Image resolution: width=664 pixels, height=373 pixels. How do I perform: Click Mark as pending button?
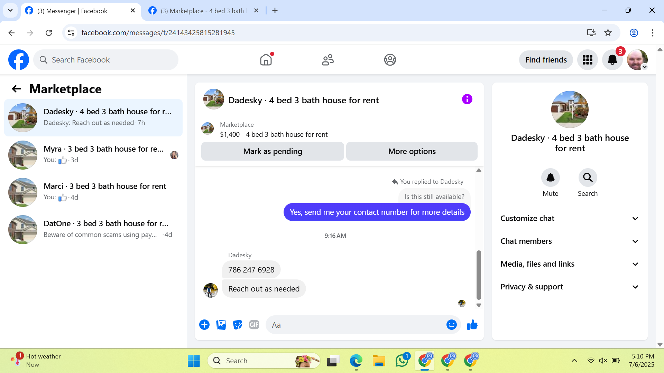pyautogui.click(x=273, y=151)
